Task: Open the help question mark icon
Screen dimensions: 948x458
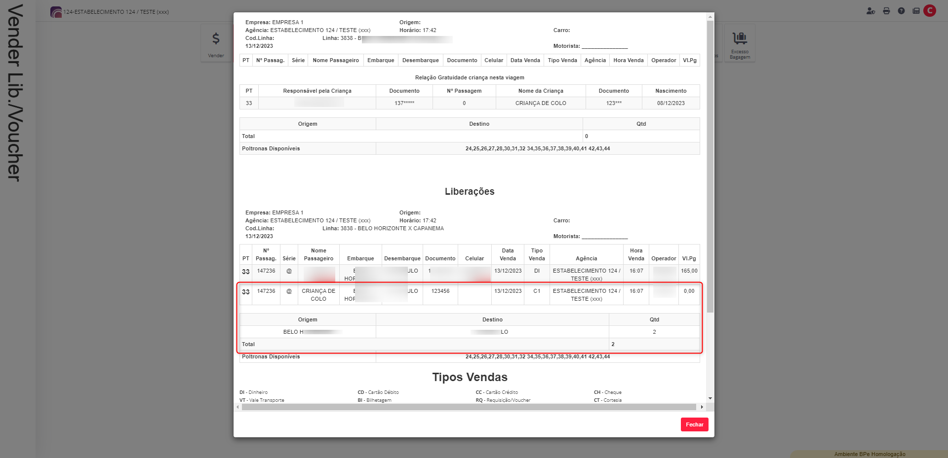Action: click(x=901, y=11)
